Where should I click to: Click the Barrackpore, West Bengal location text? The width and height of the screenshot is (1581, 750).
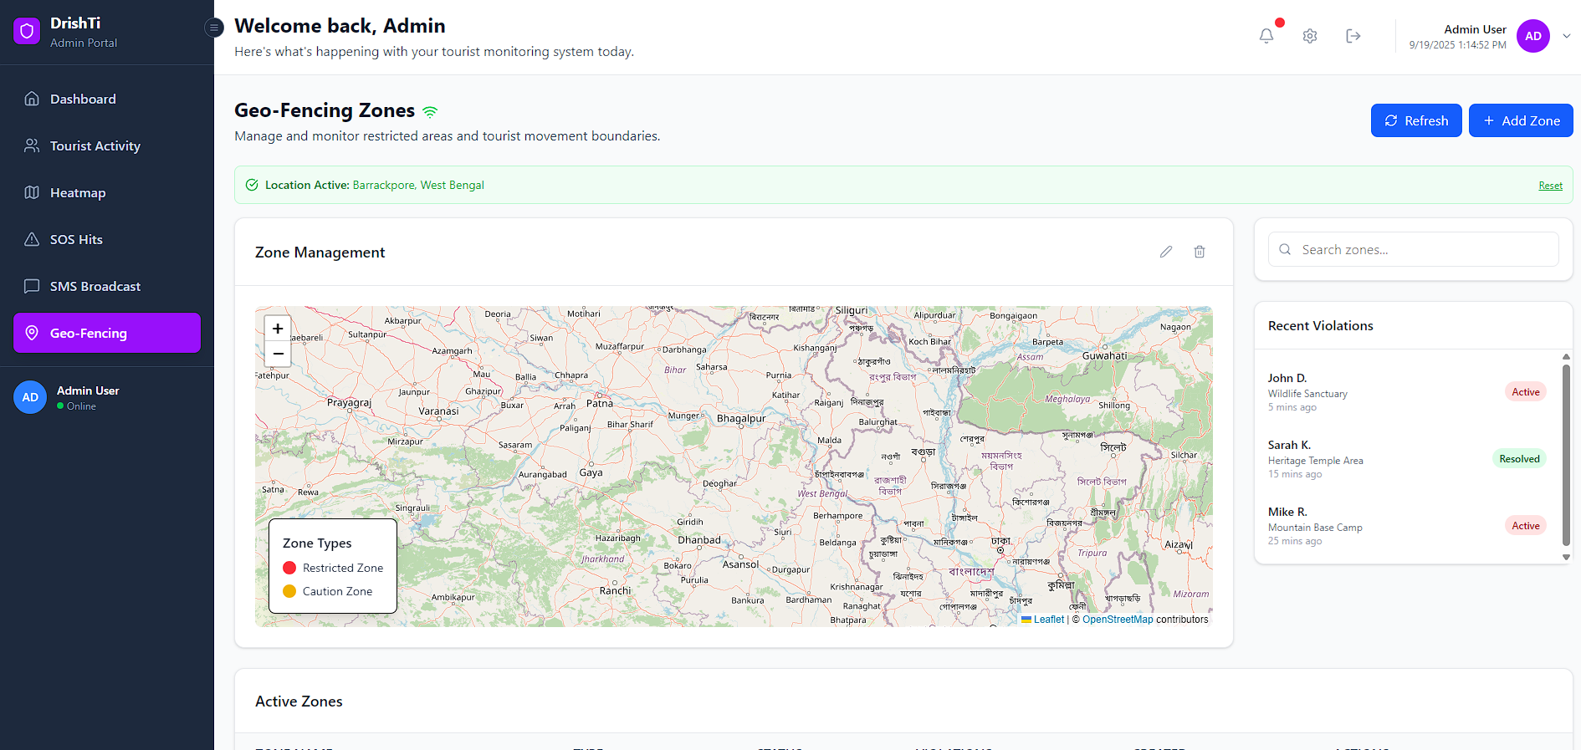click(418, 185)
